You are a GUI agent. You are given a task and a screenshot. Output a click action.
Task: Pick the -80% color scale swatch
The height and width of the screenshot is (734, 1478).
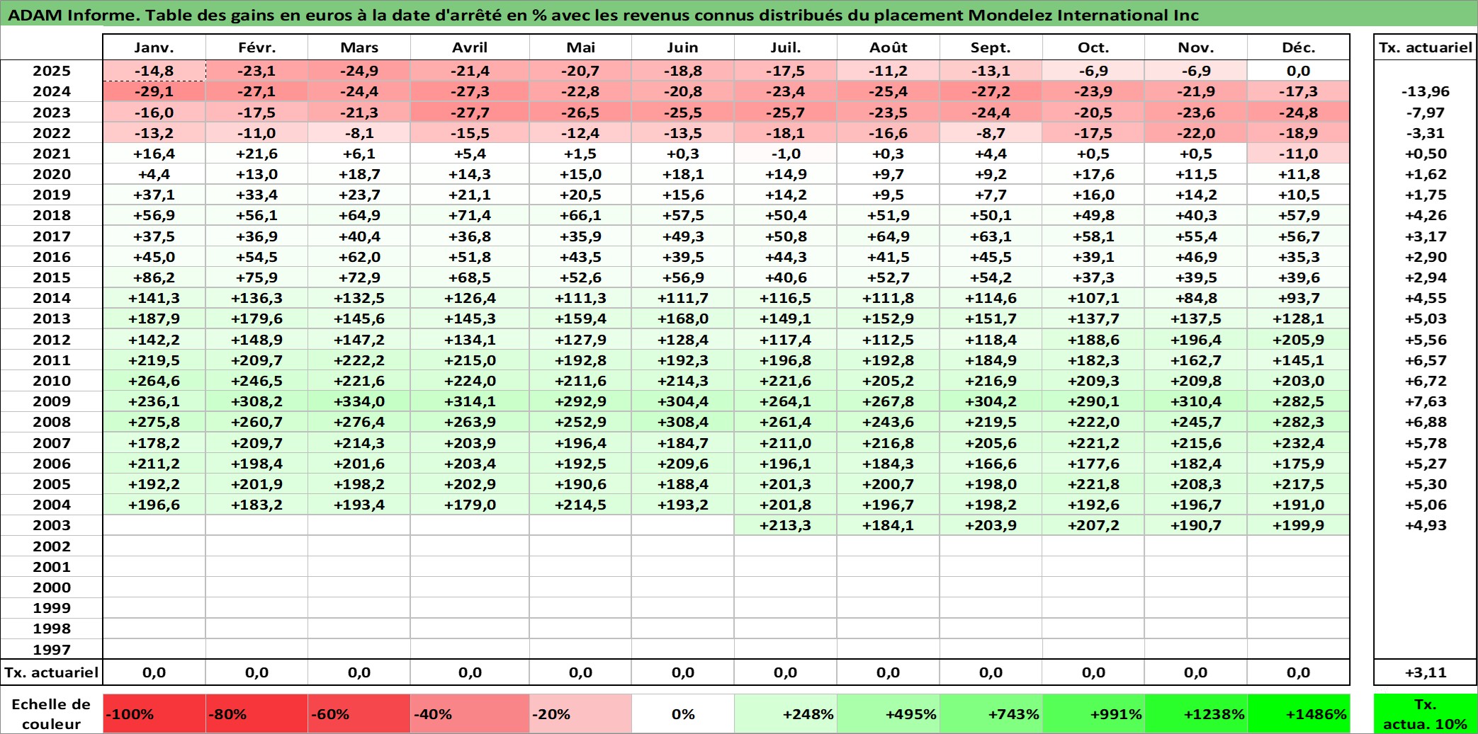[x=256, y=713]
